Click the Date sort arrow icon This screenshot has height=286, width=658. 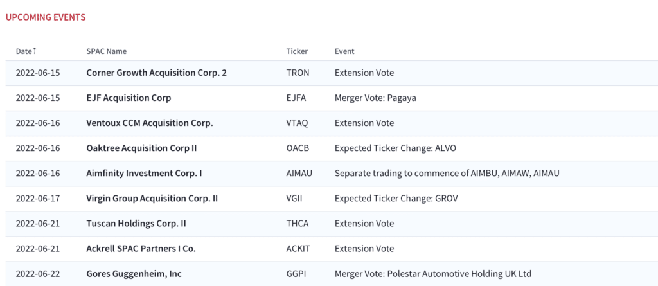35,51
